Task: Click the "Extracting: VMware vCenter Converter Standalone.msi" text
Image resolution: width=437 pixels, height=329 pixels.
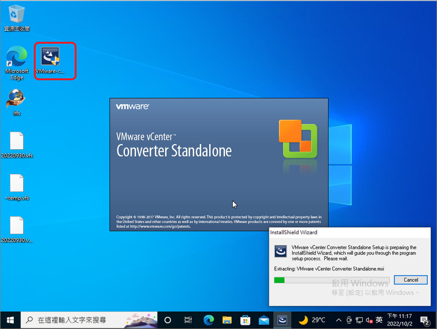Action: [x=329, y=268]
